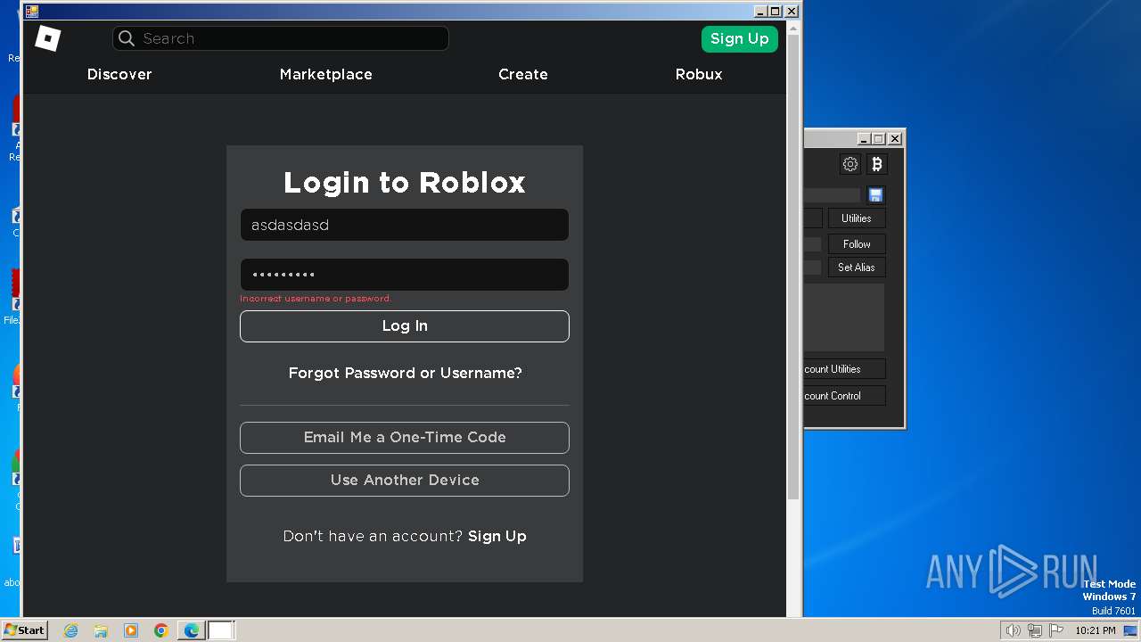
Task: Click the browser window vertical scrollbar thumb
Action: [793, 267]
